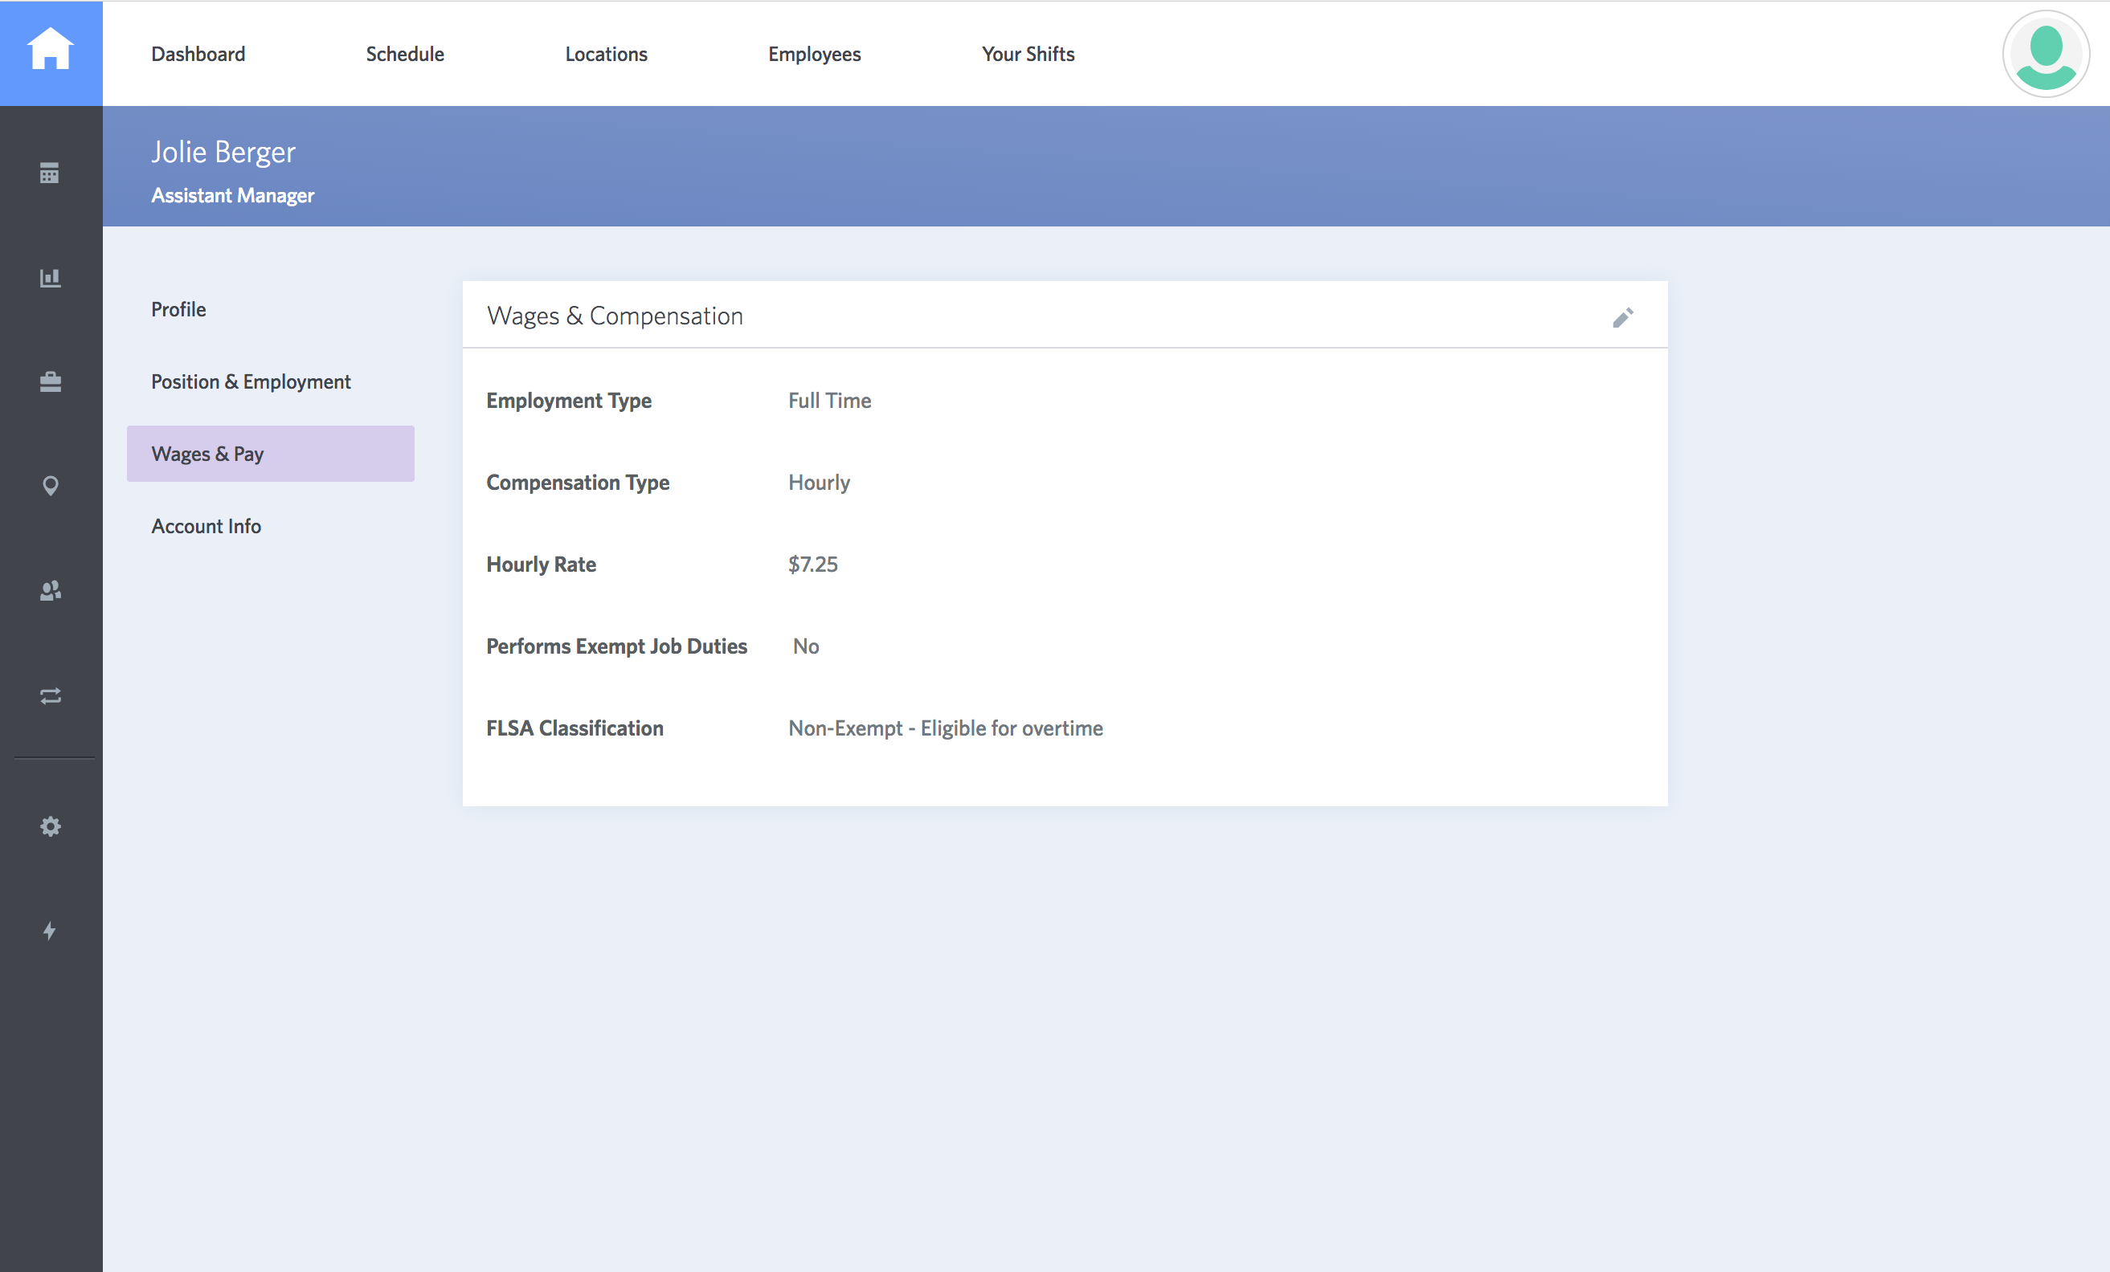Open the Position & Employment section
This screenshot has width=2110, height=1272.
[251, 381]
